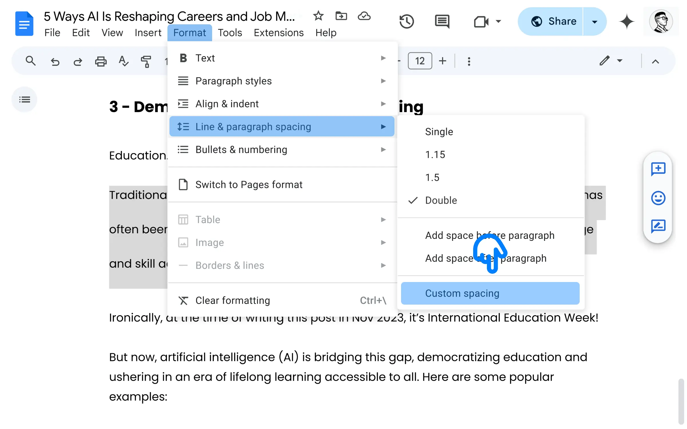Viewport: 687px width, 429px height.
Task: Move document to folder icon
Action: [x=341, y=16]
